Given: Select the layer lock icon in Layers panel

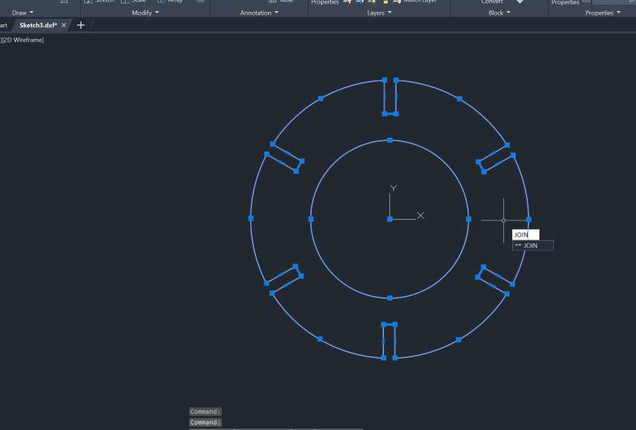Looking at the screenshot, I should tap(384, 2).
